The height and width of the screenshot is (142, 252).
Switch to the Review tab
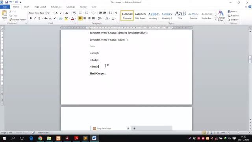tap(83, 7)
